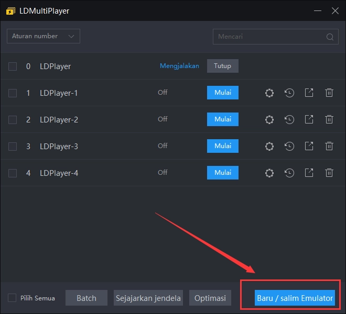Start LDPlayer-2 with Mulai button
346x314 pixels.
[223, 119]
